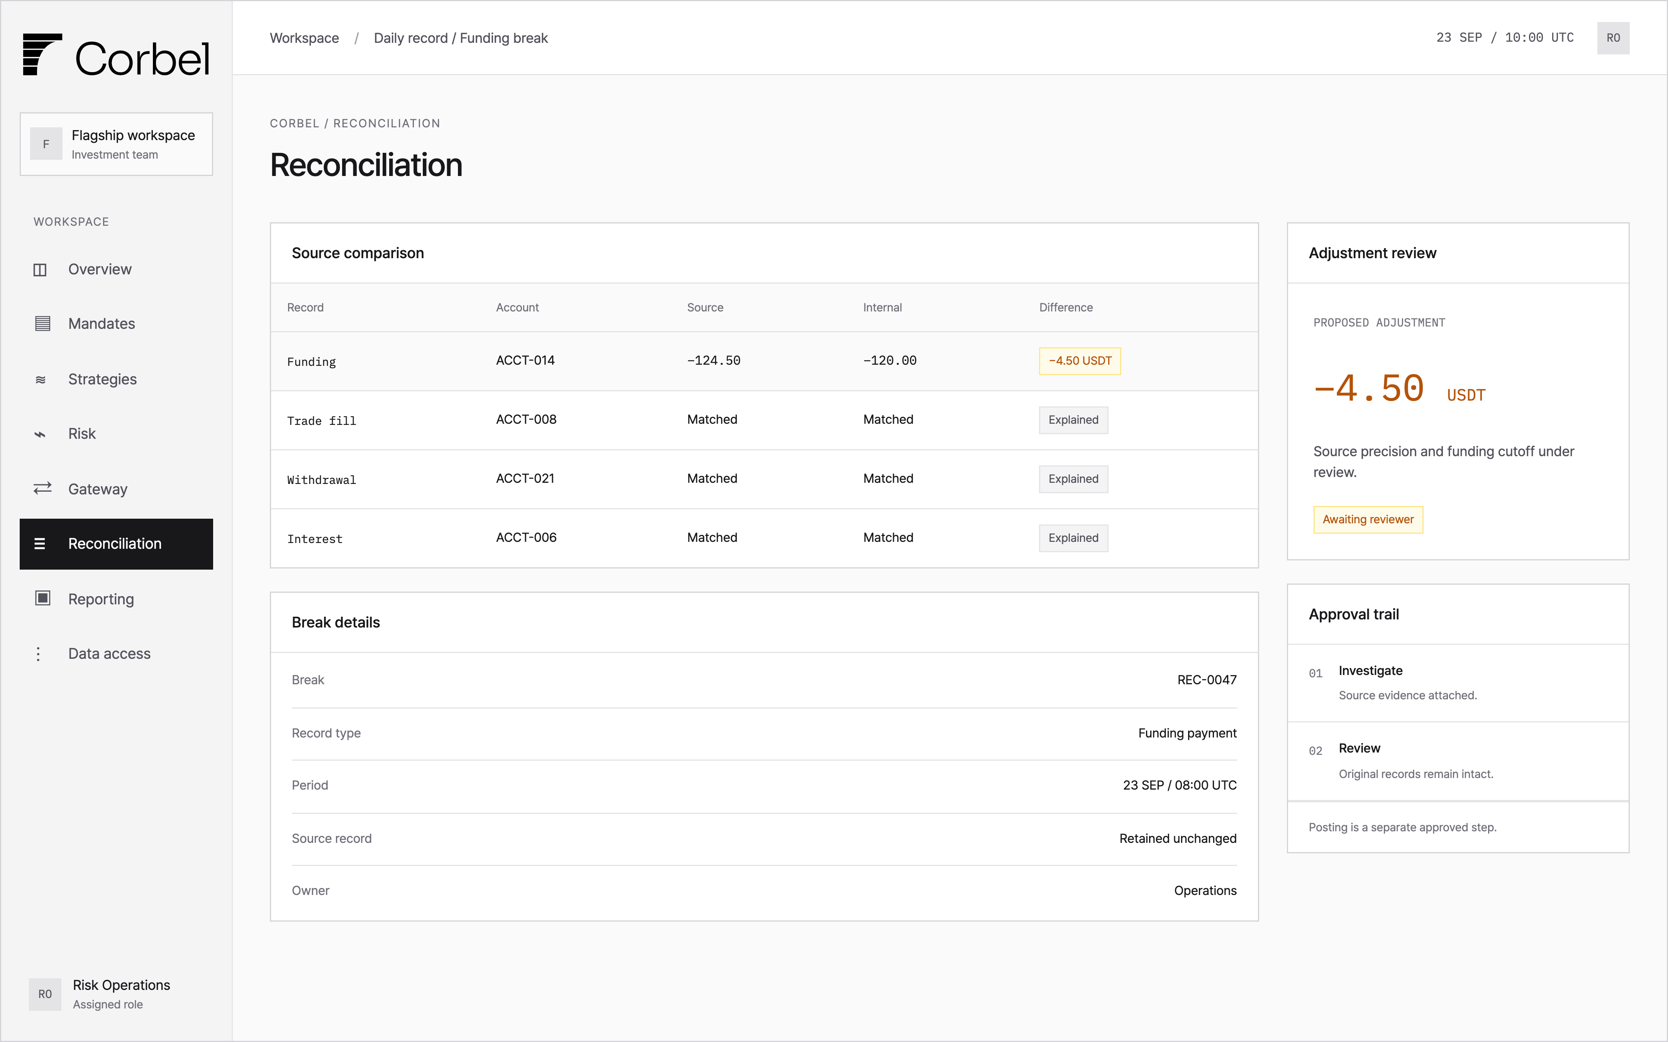The image size is (1668, 1042).
Task: Click Explained badge for Interest row
Action: [1073, 538]
